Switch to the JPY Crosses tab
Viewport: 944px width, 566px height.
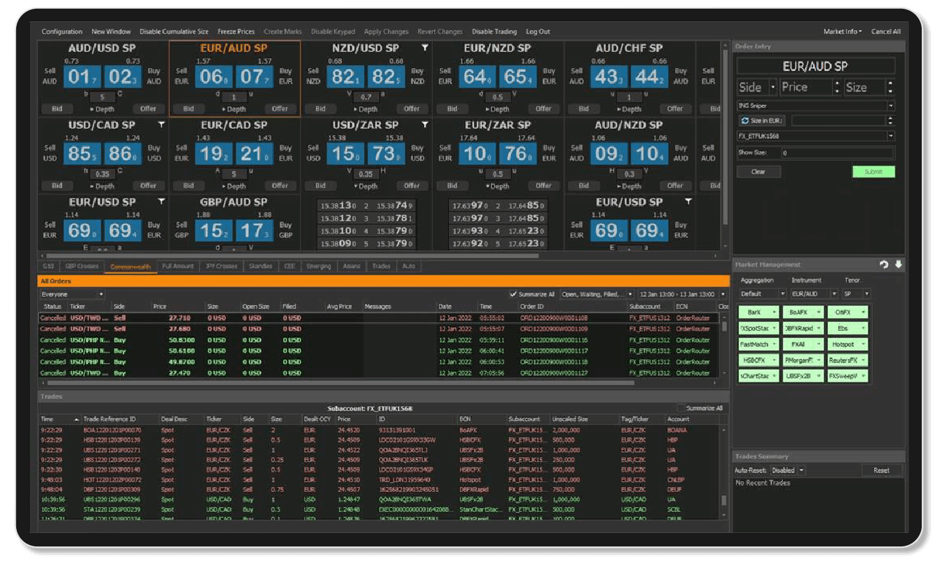pyautogui.click(x=221, y=266)
